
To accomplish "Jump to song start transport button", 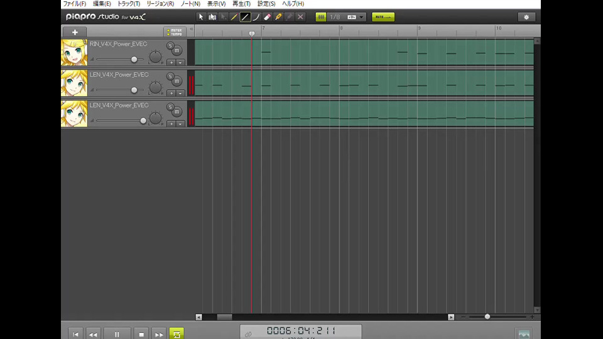I will point(76,334).
